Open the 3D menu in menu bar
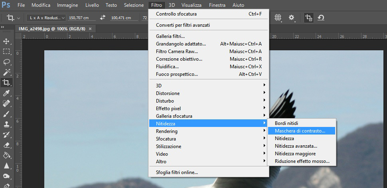 click(172, 5)
